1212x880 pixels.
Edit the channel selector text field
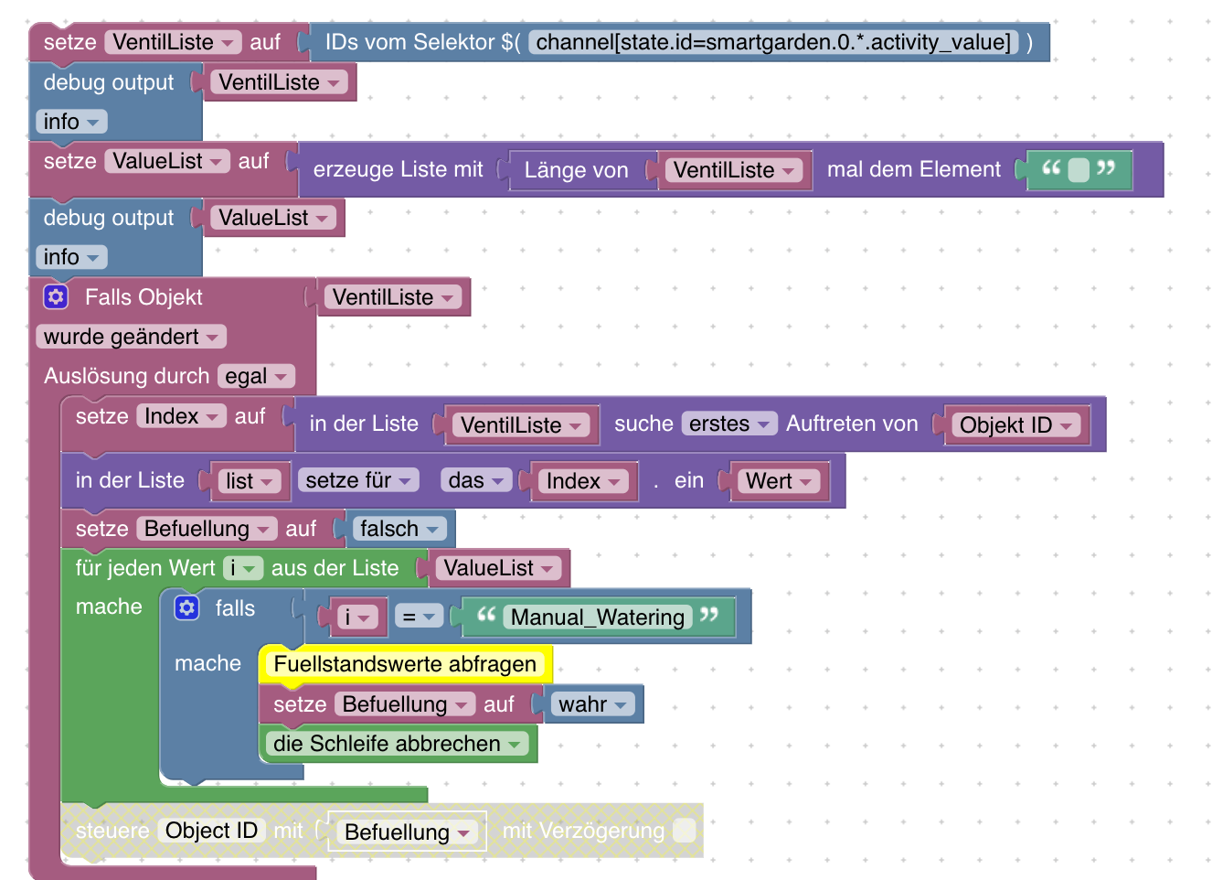773,42
